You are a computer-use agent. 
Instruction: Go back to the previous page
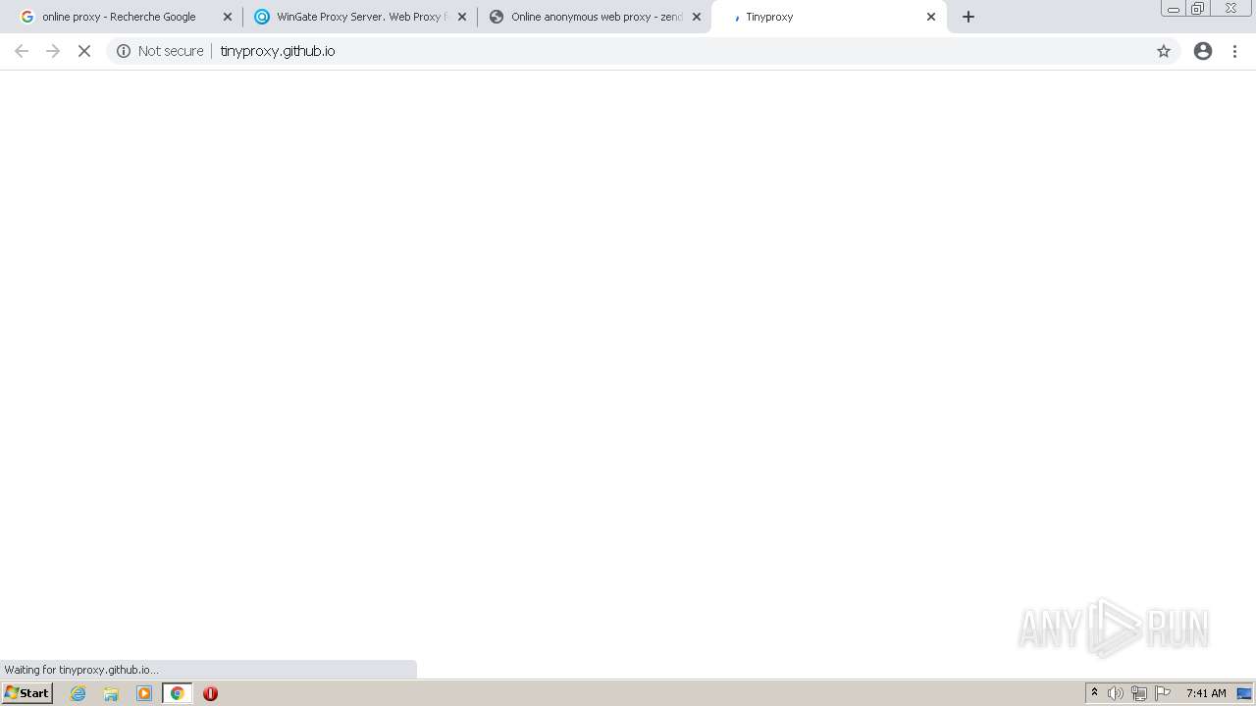coord(22,51)
